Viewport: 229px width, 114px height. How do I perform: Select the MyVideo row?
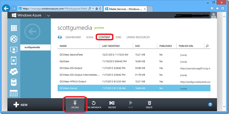tap(134, 61)
